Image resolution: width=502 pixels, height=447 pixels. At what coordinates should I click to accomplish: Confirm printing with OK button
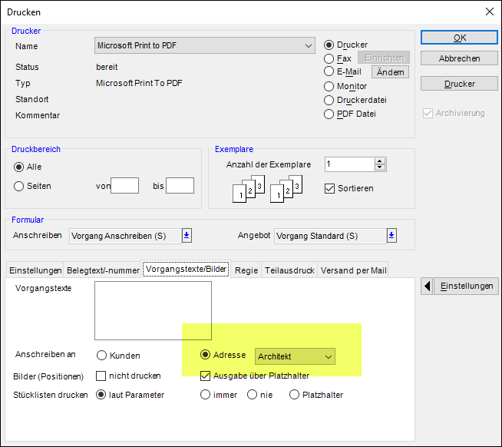459,38
